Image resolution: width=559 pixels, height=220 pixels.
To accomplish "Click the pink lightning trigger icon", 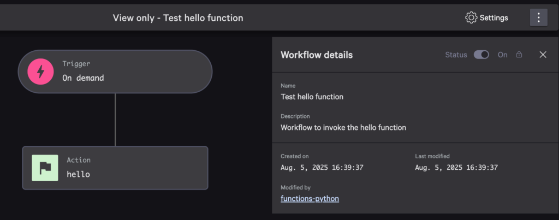I will (x=41, y=72).
